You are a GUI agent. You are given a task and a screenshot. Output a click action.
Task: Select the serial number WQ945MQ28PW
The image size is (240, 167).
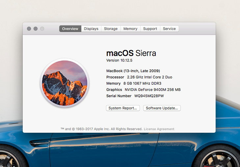149,96
